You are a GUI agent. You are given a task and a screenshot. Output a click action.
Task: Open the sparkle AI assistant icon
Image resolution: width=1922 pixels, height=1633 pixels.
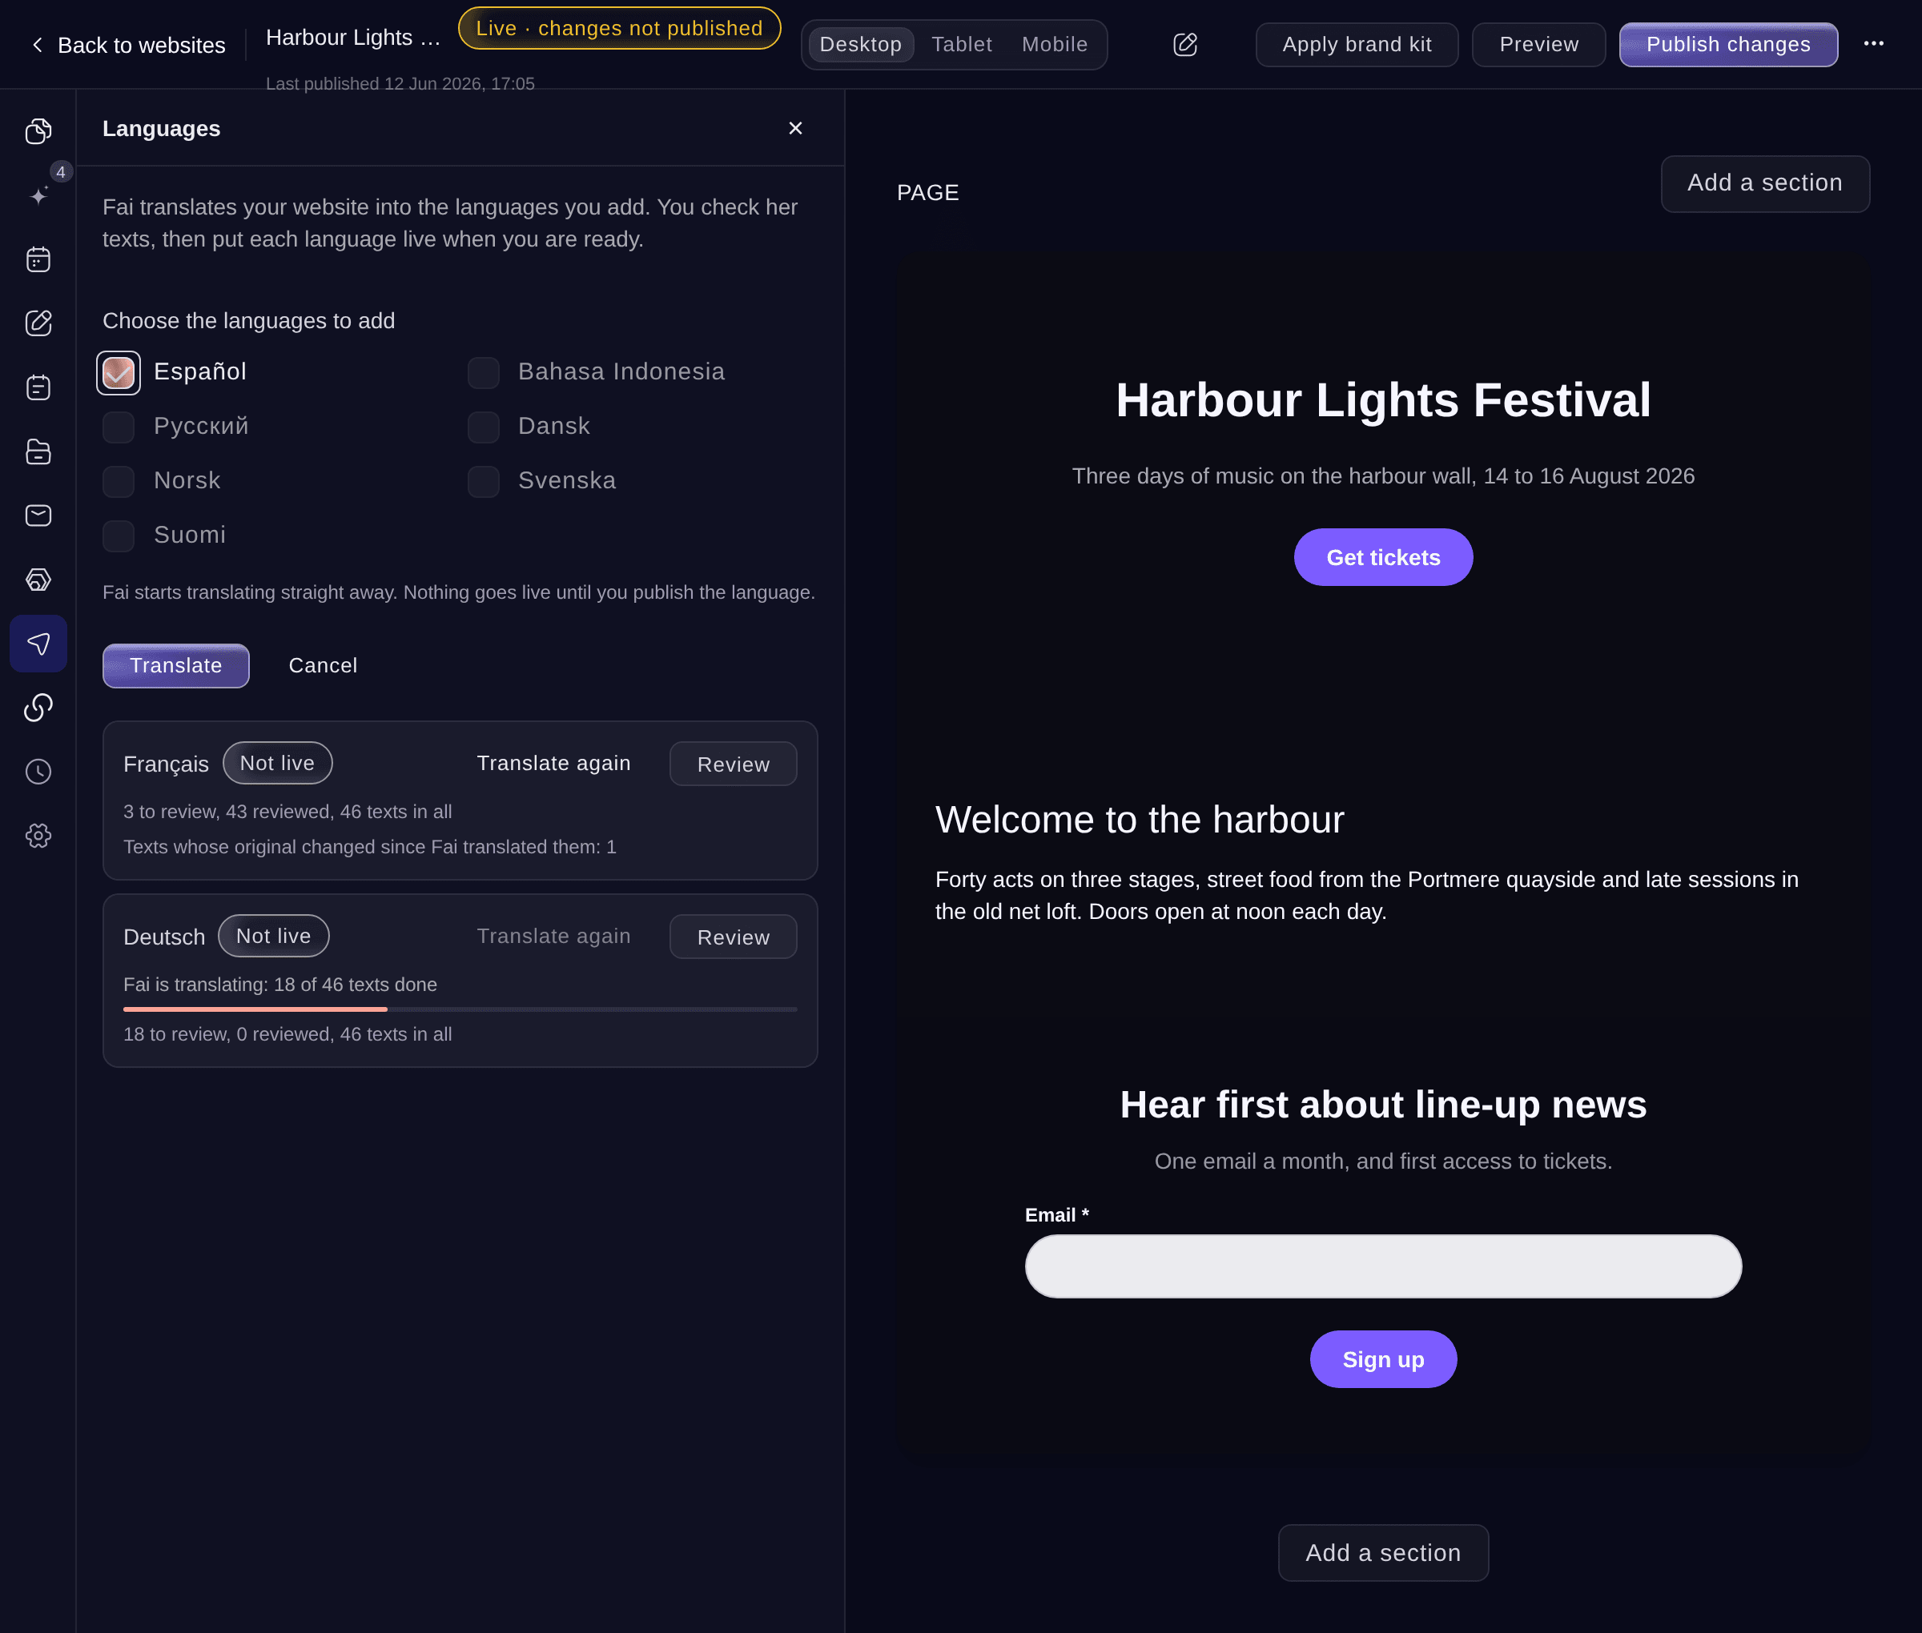tap(38, 195)
